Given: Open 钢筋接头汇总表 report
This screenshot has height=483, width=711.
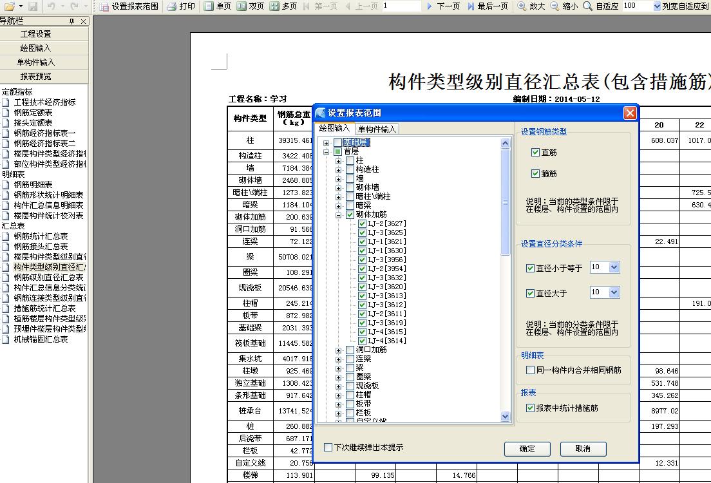Looking at the screenshot, I should (41, 246).
